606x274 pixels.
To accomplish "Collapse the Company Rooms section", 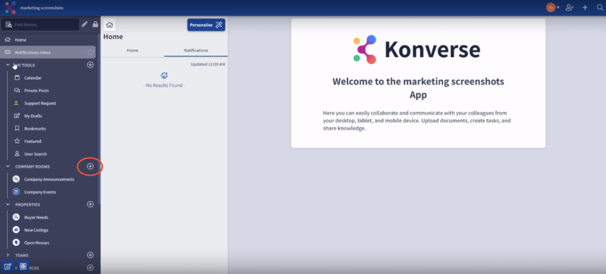I will click(8, 166).
